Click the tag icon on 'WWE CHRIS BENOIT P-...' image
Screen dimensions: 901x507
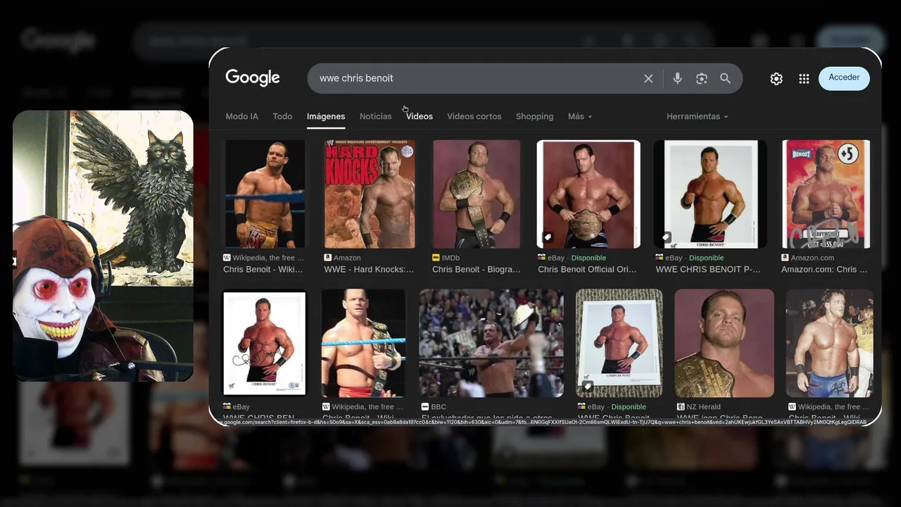(666, 237)
